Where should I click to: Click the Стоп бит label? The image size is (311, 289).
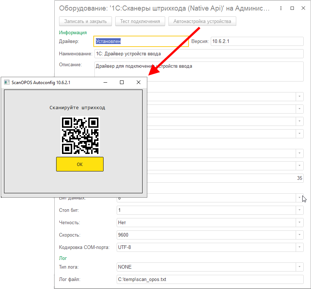pyautogui.click(x=69, y=210)
